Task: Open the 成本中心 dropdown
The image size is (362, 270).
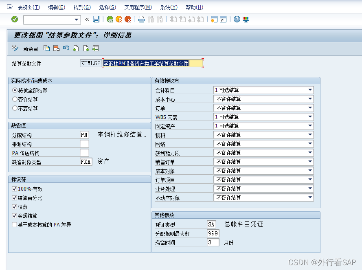Action: pyautogui.click(x=310, y=99)
